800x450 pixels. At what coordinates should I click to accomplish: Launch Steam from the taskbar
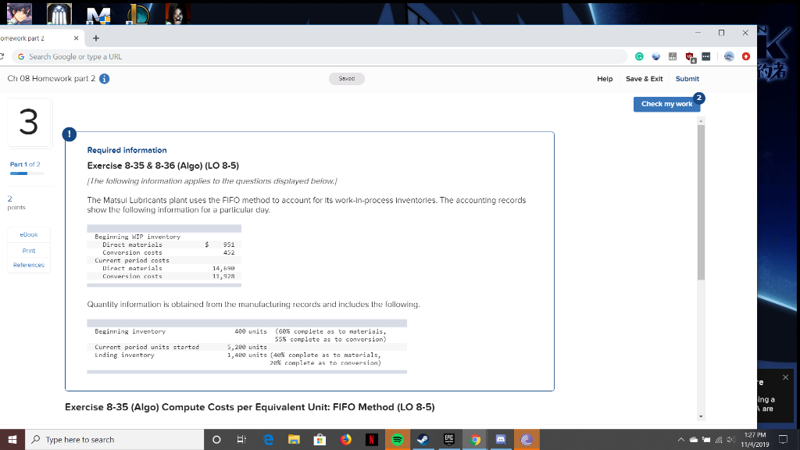coord(423,439)
